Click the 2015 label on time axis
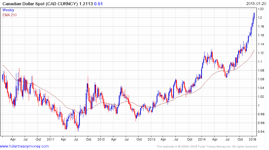This screenshot has height=150, width=269. coord(252,139)
